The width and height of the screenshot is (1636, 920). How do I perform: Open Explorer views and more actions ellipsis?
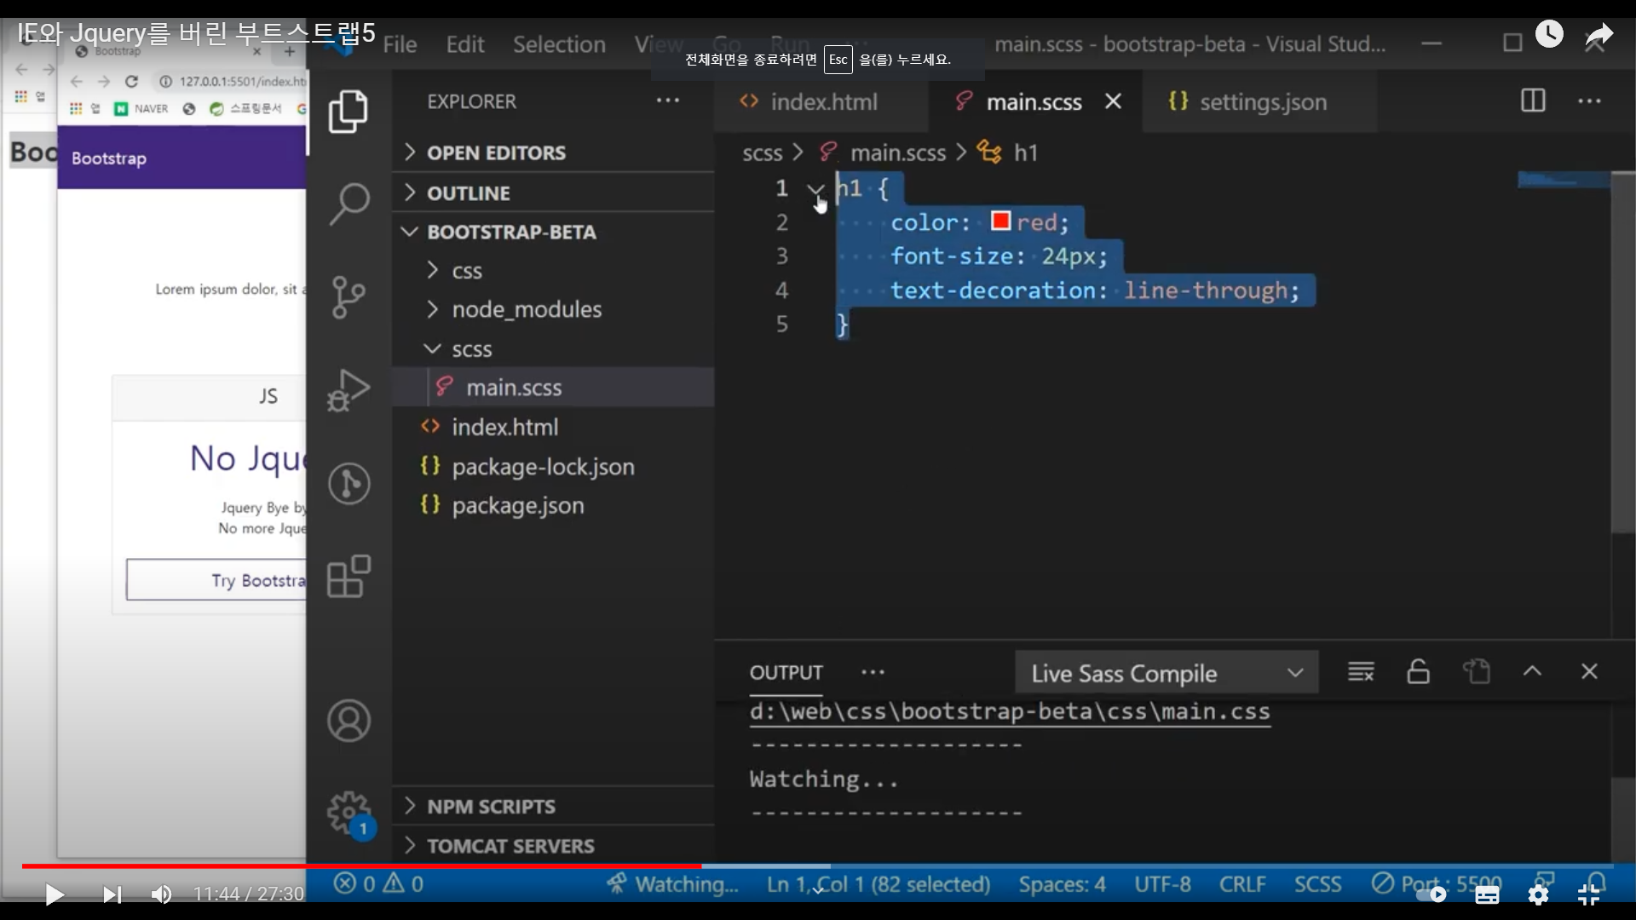pyautogui.click(x=668, y=101)
